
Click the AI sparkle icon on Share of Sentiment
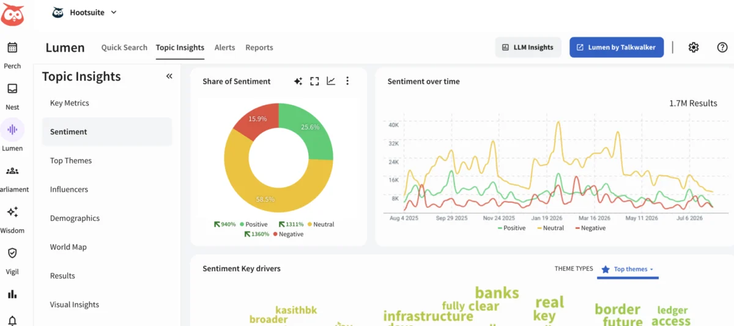point(298,81)
